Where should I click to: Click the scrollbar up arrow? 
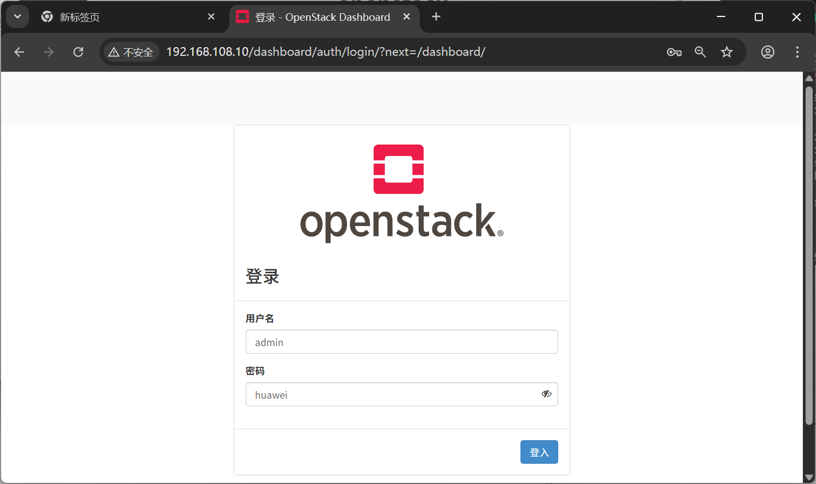[x=809, y=78]
